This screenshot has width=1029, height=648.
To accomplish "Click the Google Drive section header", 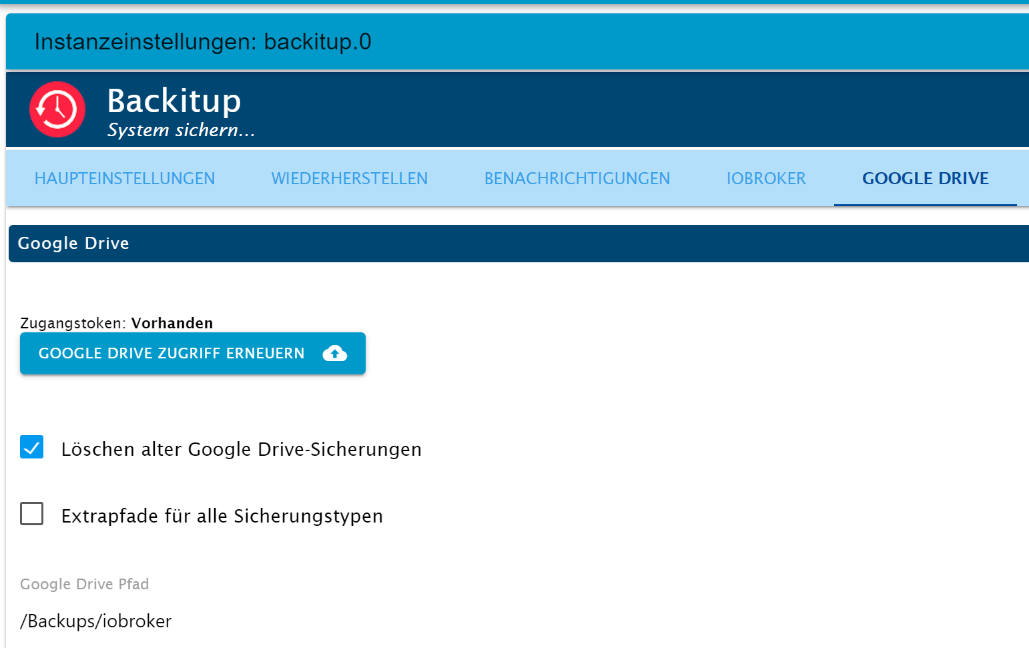I will point(519,244).
